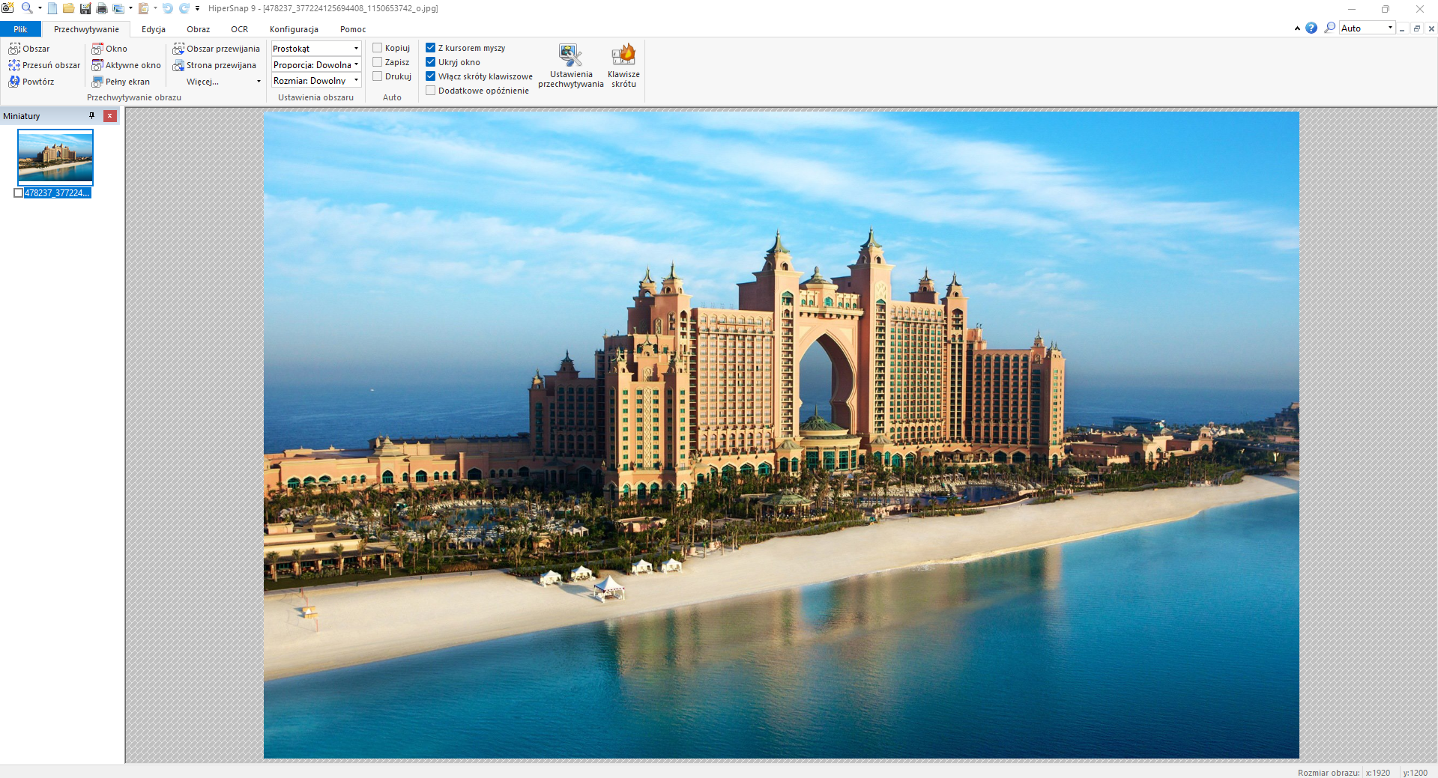Click the 478237_377224... thumbnail file name

(57, 193)
